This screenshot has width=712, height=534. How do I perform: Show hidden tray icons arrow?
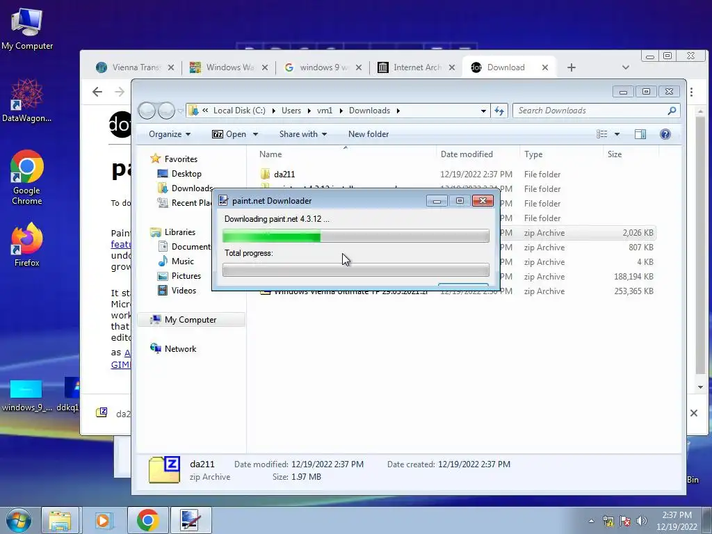[591, 521]
